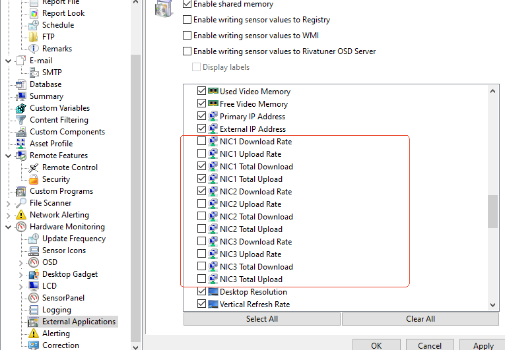Enable writing sensor values to Registry

click(187, 20)
